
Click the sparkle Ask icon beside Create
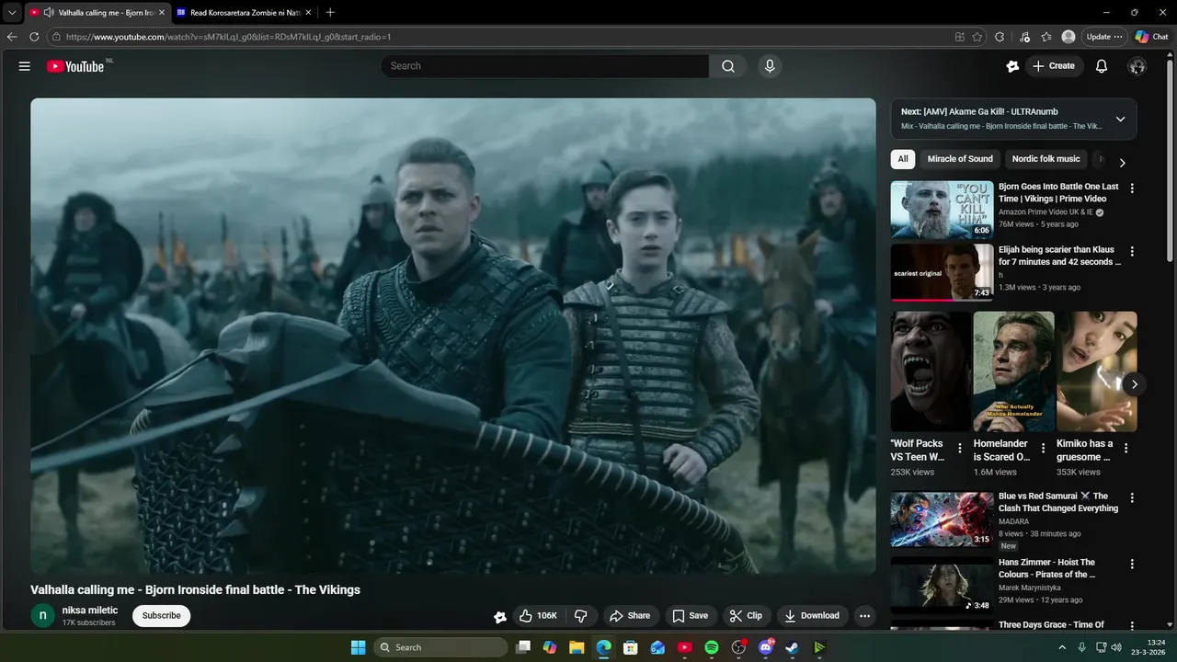[x=1012, y=66]
